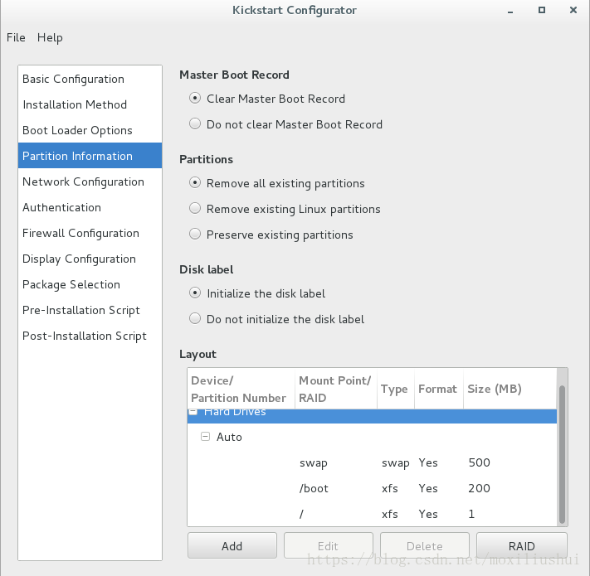Select Basic Configuration section

click(90, 79)
